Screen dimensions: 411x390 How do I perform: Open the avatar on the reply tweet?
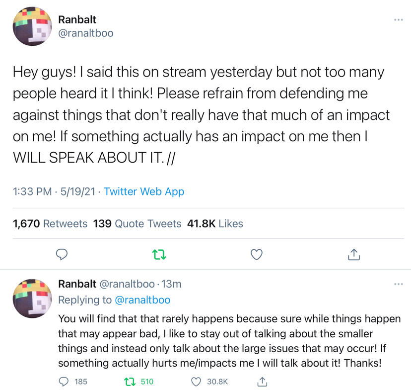32,297
